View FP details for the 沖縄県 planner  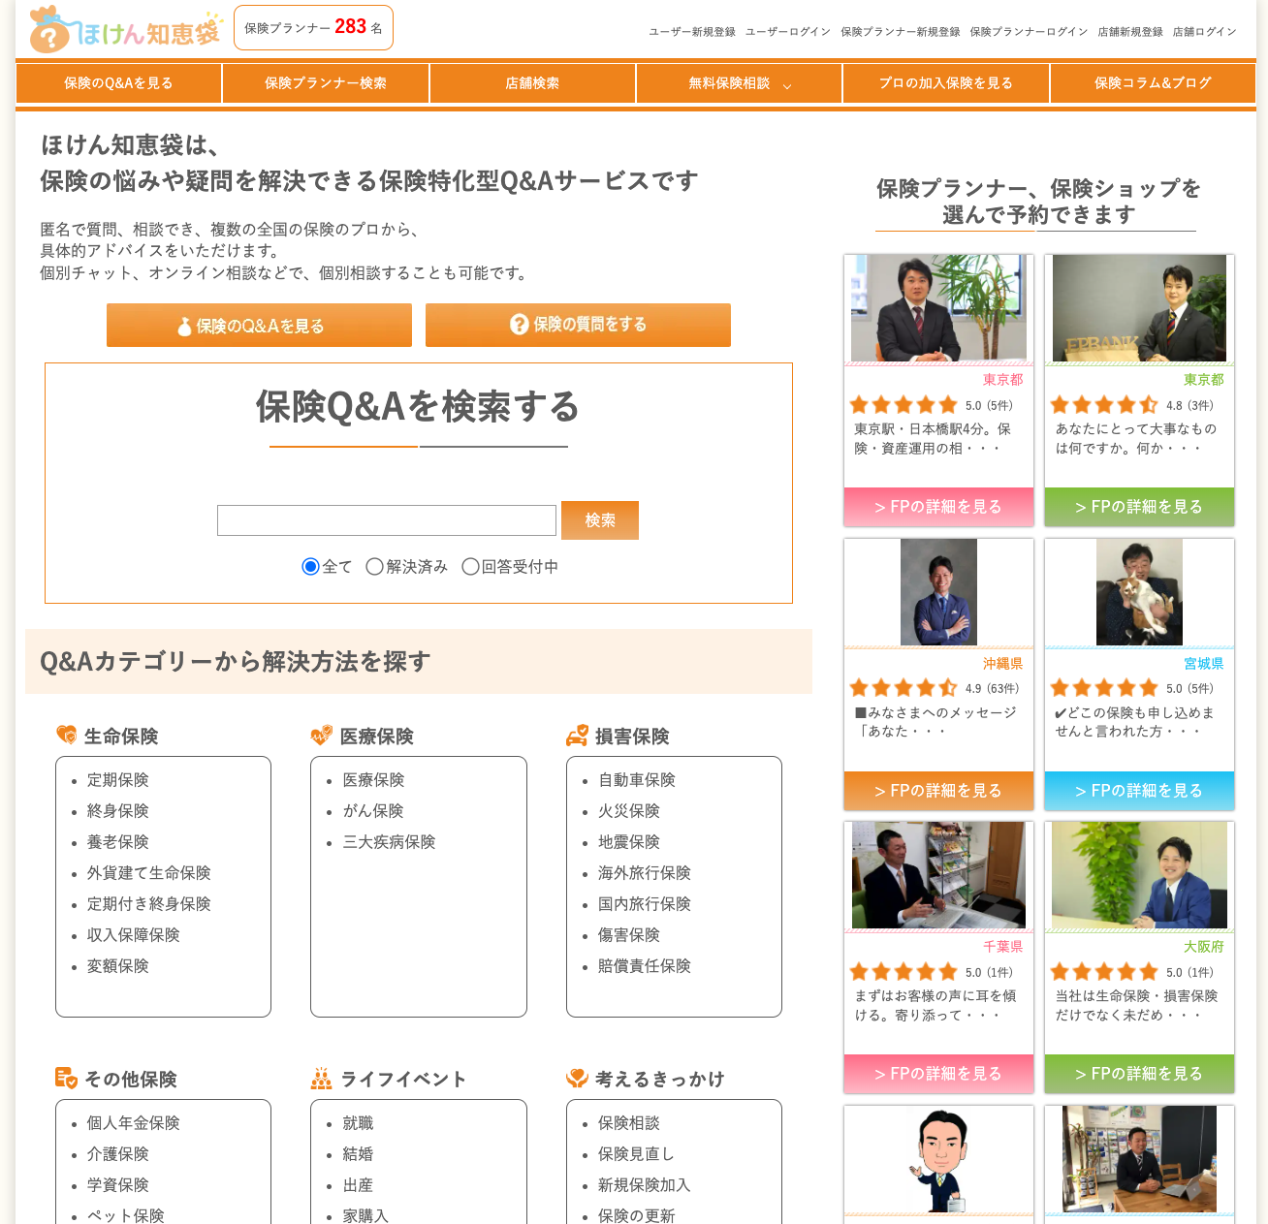click(938, 791)
